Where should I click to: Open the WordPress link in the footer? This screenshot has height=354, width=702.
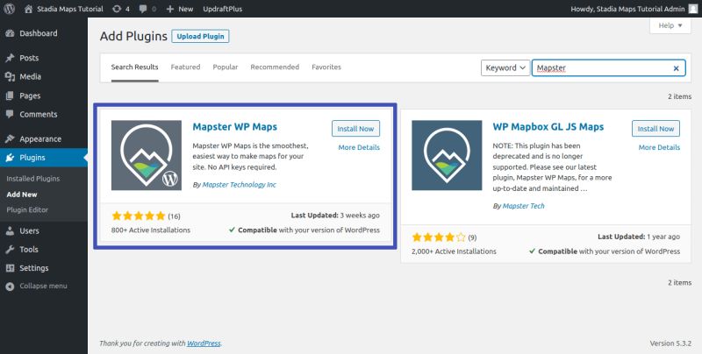coord(204,343)
